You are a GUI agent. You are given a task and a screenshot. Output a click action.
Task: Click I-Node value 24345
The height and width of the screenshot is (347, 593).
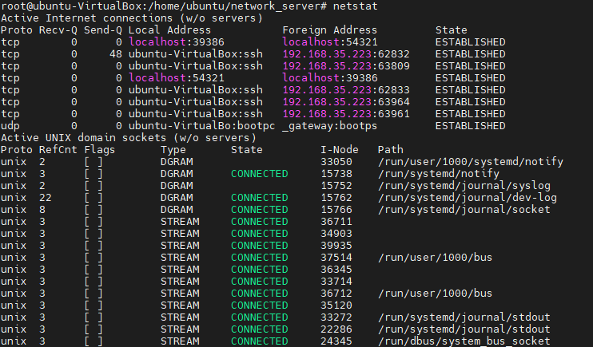coord(336,341)
